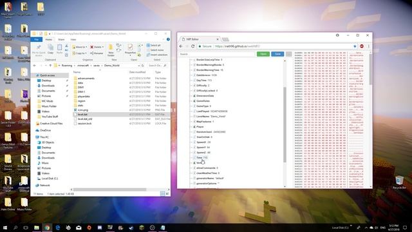Open Chrome from taskbar
Viewport: 412px width, 232px height.
(47, 227)
